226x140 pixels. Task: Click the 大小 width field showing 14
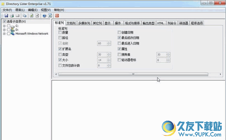click(x=102, y=60)
